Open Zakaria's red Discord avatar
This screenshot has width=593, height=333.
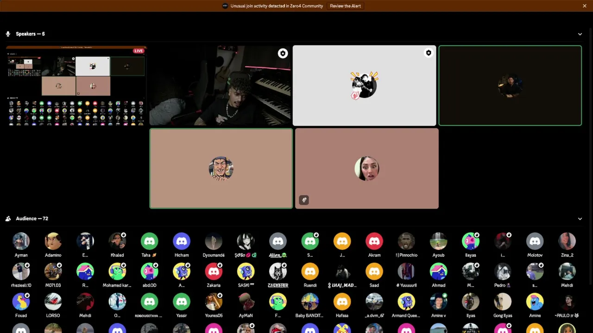(x=214, y=271)
